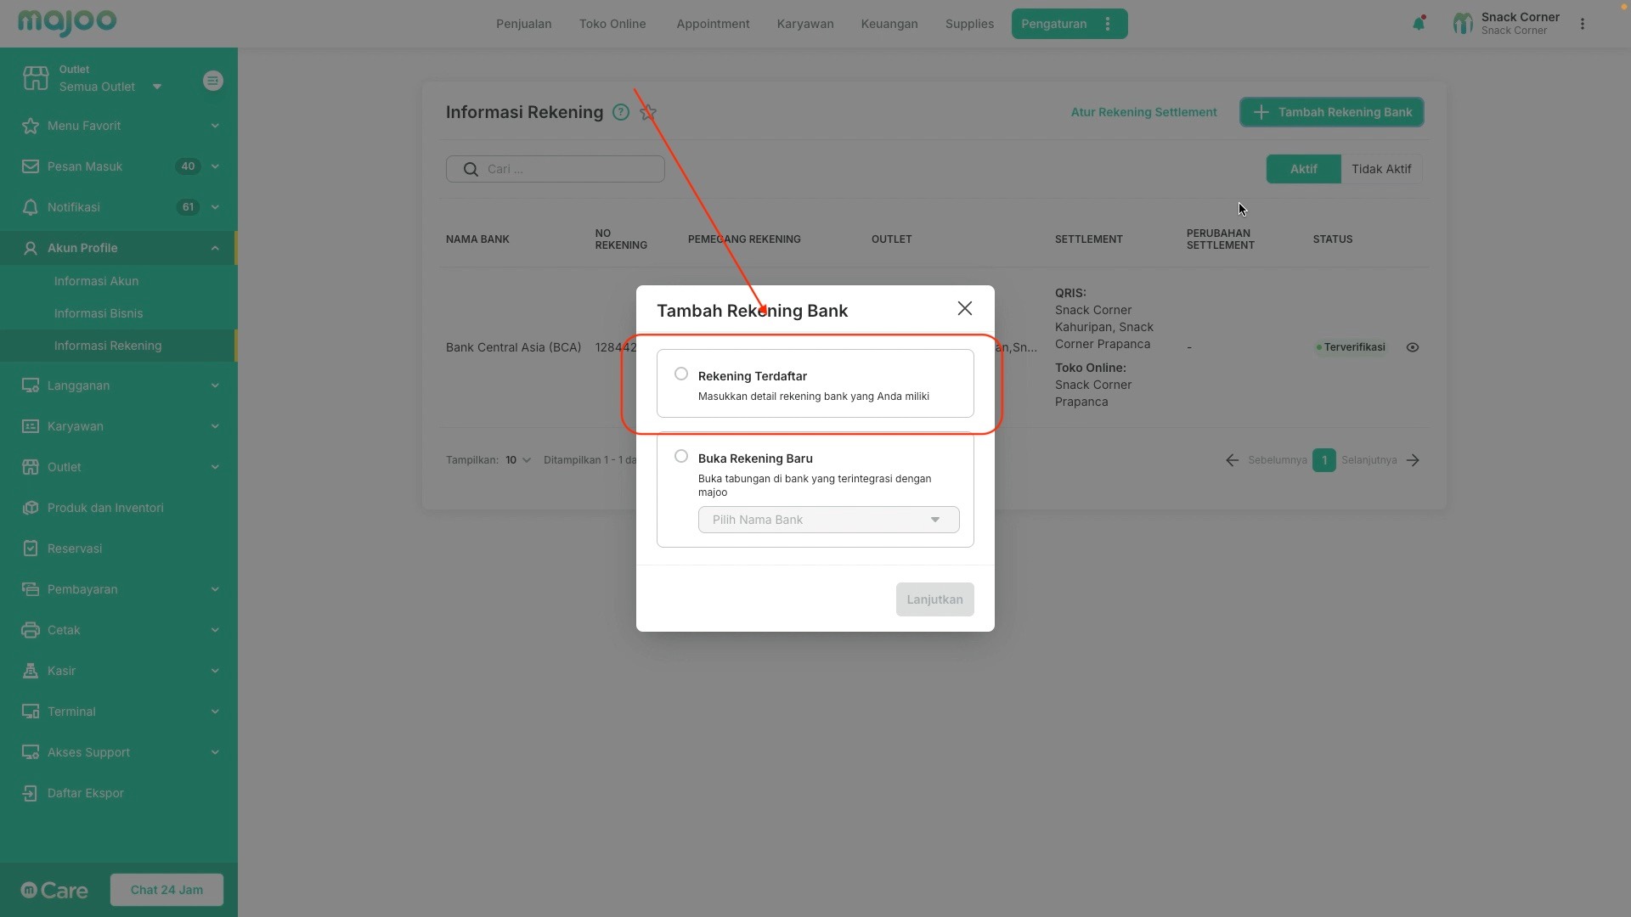Open the Semua Outlet selector dropdown

(x=109, y=87)
